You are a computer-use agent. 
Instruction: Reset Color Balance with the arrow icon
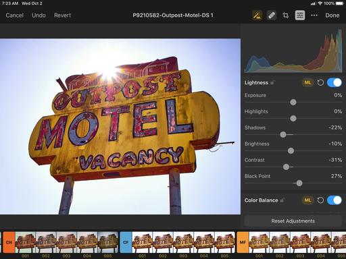click(x=320, y=200)
